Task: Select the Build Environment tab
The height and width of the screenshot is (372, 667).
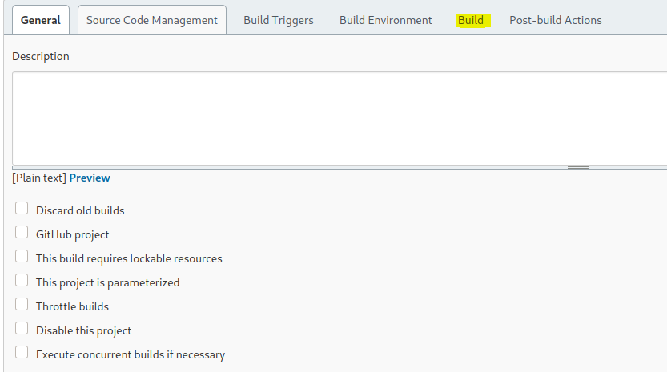Action: (386, 20)
